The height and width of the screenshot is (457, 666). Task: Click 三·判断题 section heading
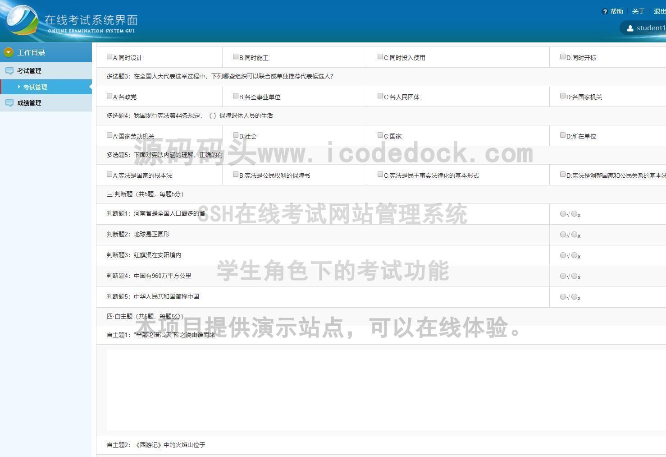(145, 194)
